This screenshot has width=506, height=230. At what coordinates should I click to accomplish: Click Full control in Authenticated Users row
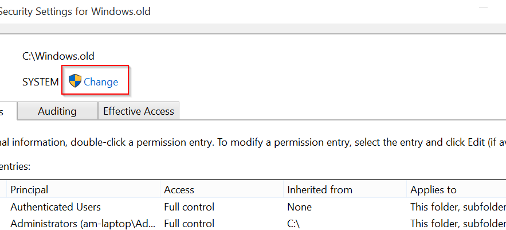click(x=189, y=206)
